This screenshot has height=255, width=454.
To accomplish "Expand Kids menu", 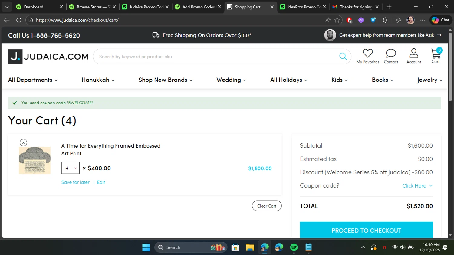I will tap(340, 80).
